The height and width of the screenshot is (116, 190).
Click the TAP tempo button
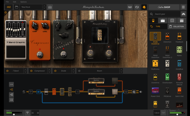163,113
